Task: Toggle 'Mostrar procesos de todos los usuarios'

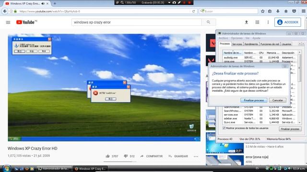Action: pos(224,128)
